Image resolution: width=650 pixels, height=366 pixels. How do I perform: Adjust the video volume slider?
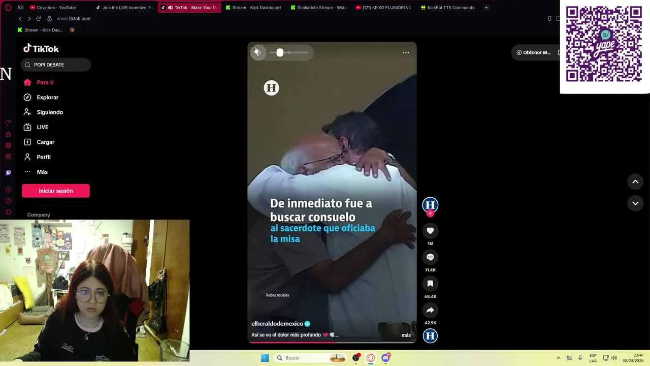click(289, 52)
